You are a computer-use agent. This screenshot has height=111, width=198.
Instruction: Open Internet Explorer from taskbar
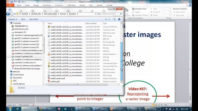click(x=18, y=109)
